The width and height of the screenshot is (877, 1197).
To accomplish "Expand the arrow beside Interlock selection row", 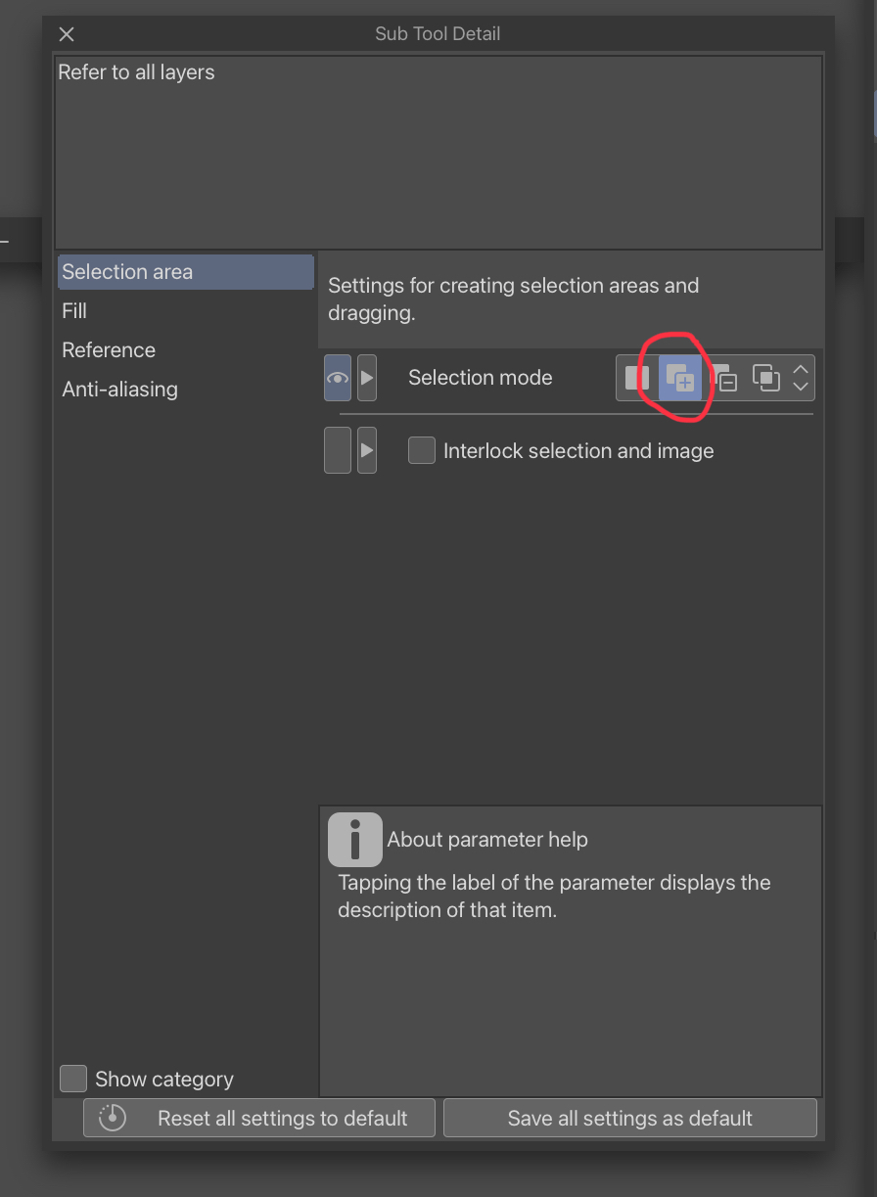I will pos(365,450).
